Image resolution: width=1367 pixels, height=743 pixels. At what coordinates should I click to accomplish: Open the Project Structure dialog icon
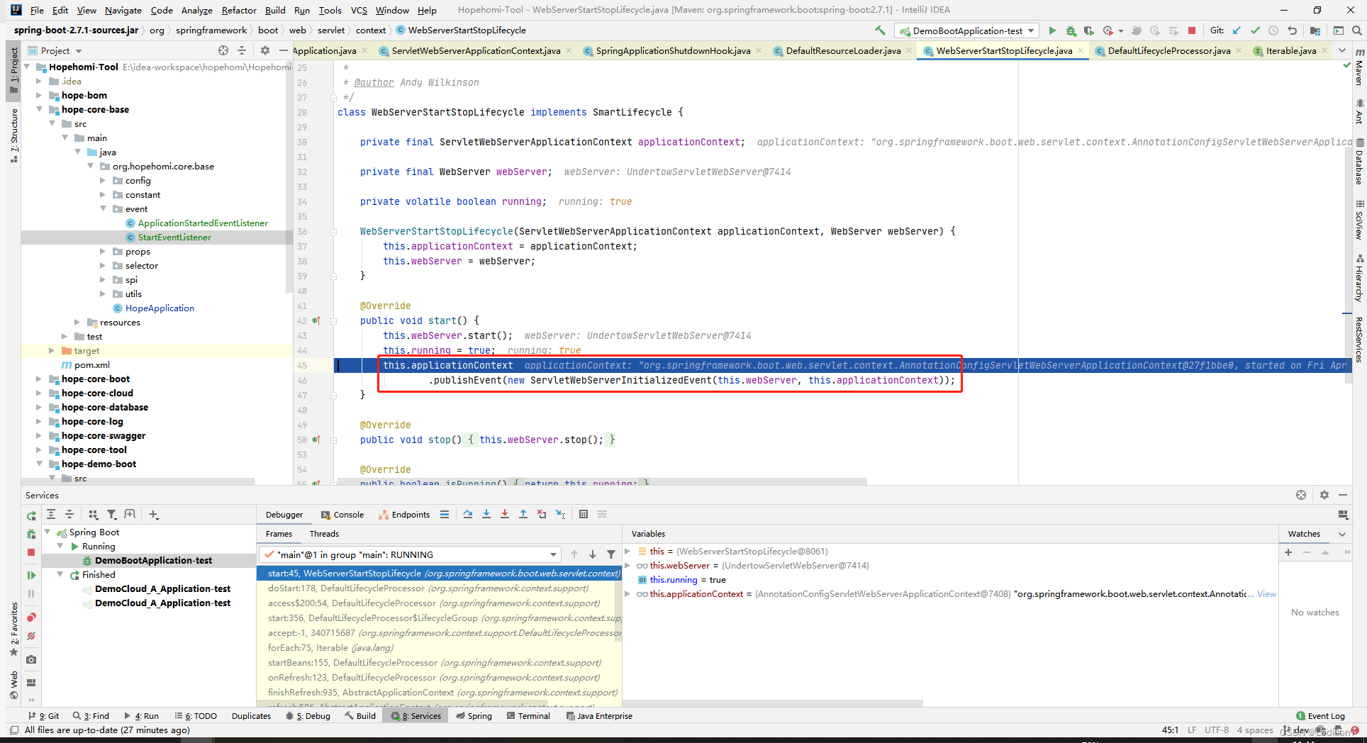(x=1315, y=30)
